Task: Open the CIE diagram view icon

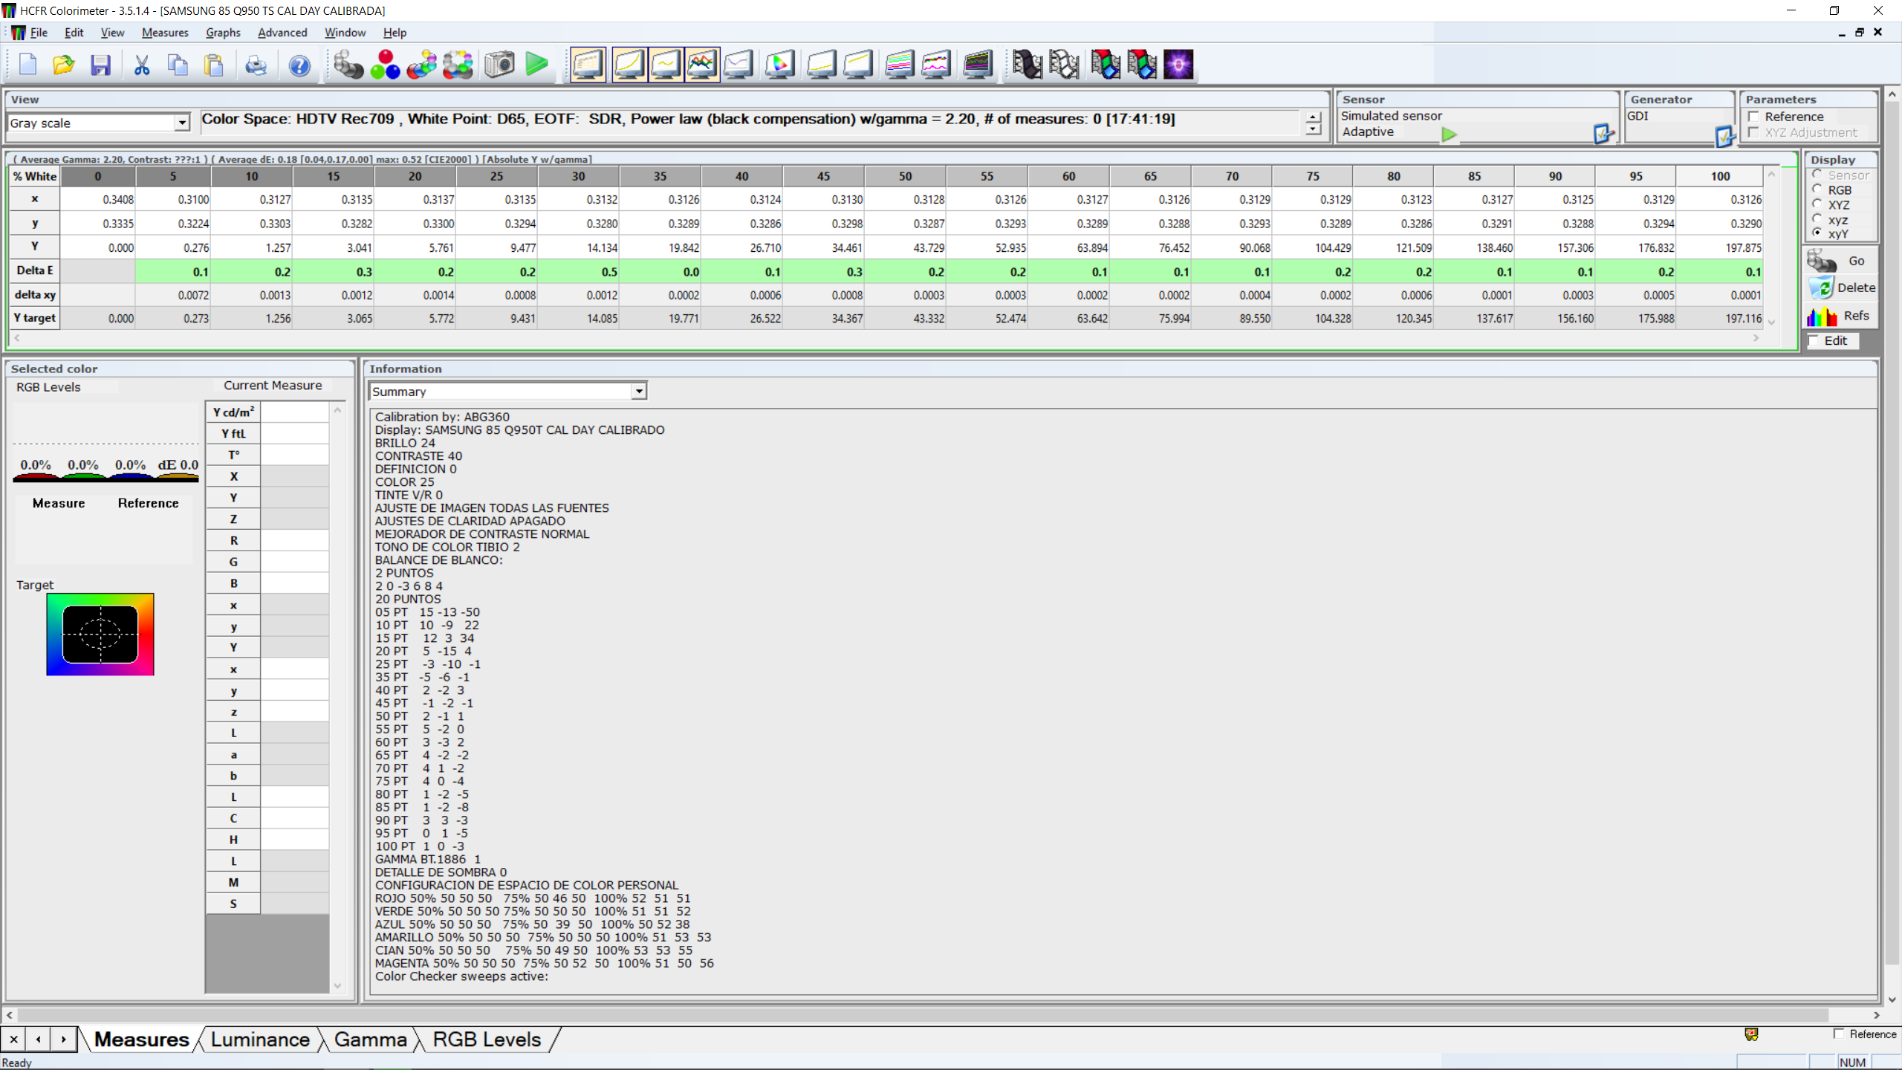Action: coord(779,65)
